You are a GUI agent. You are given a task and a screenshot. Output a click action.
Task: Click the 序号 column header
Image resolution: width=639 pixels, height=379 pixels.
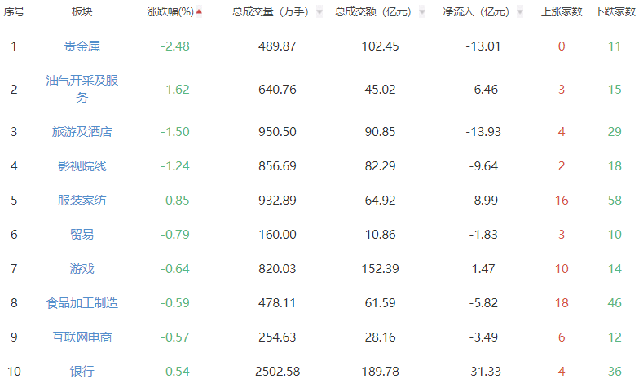[x=14, y=11]
